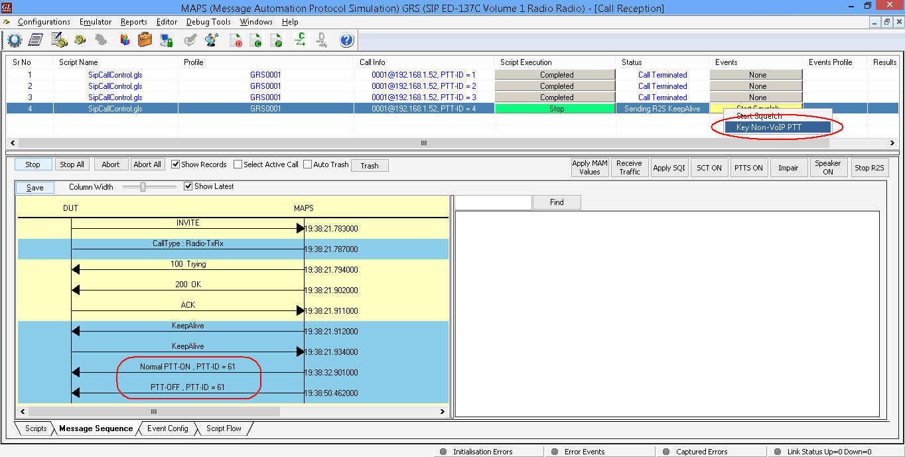The height and width of the screenshot is (457, 905).
Task: Click the Impair button
Action: point(788,168)
